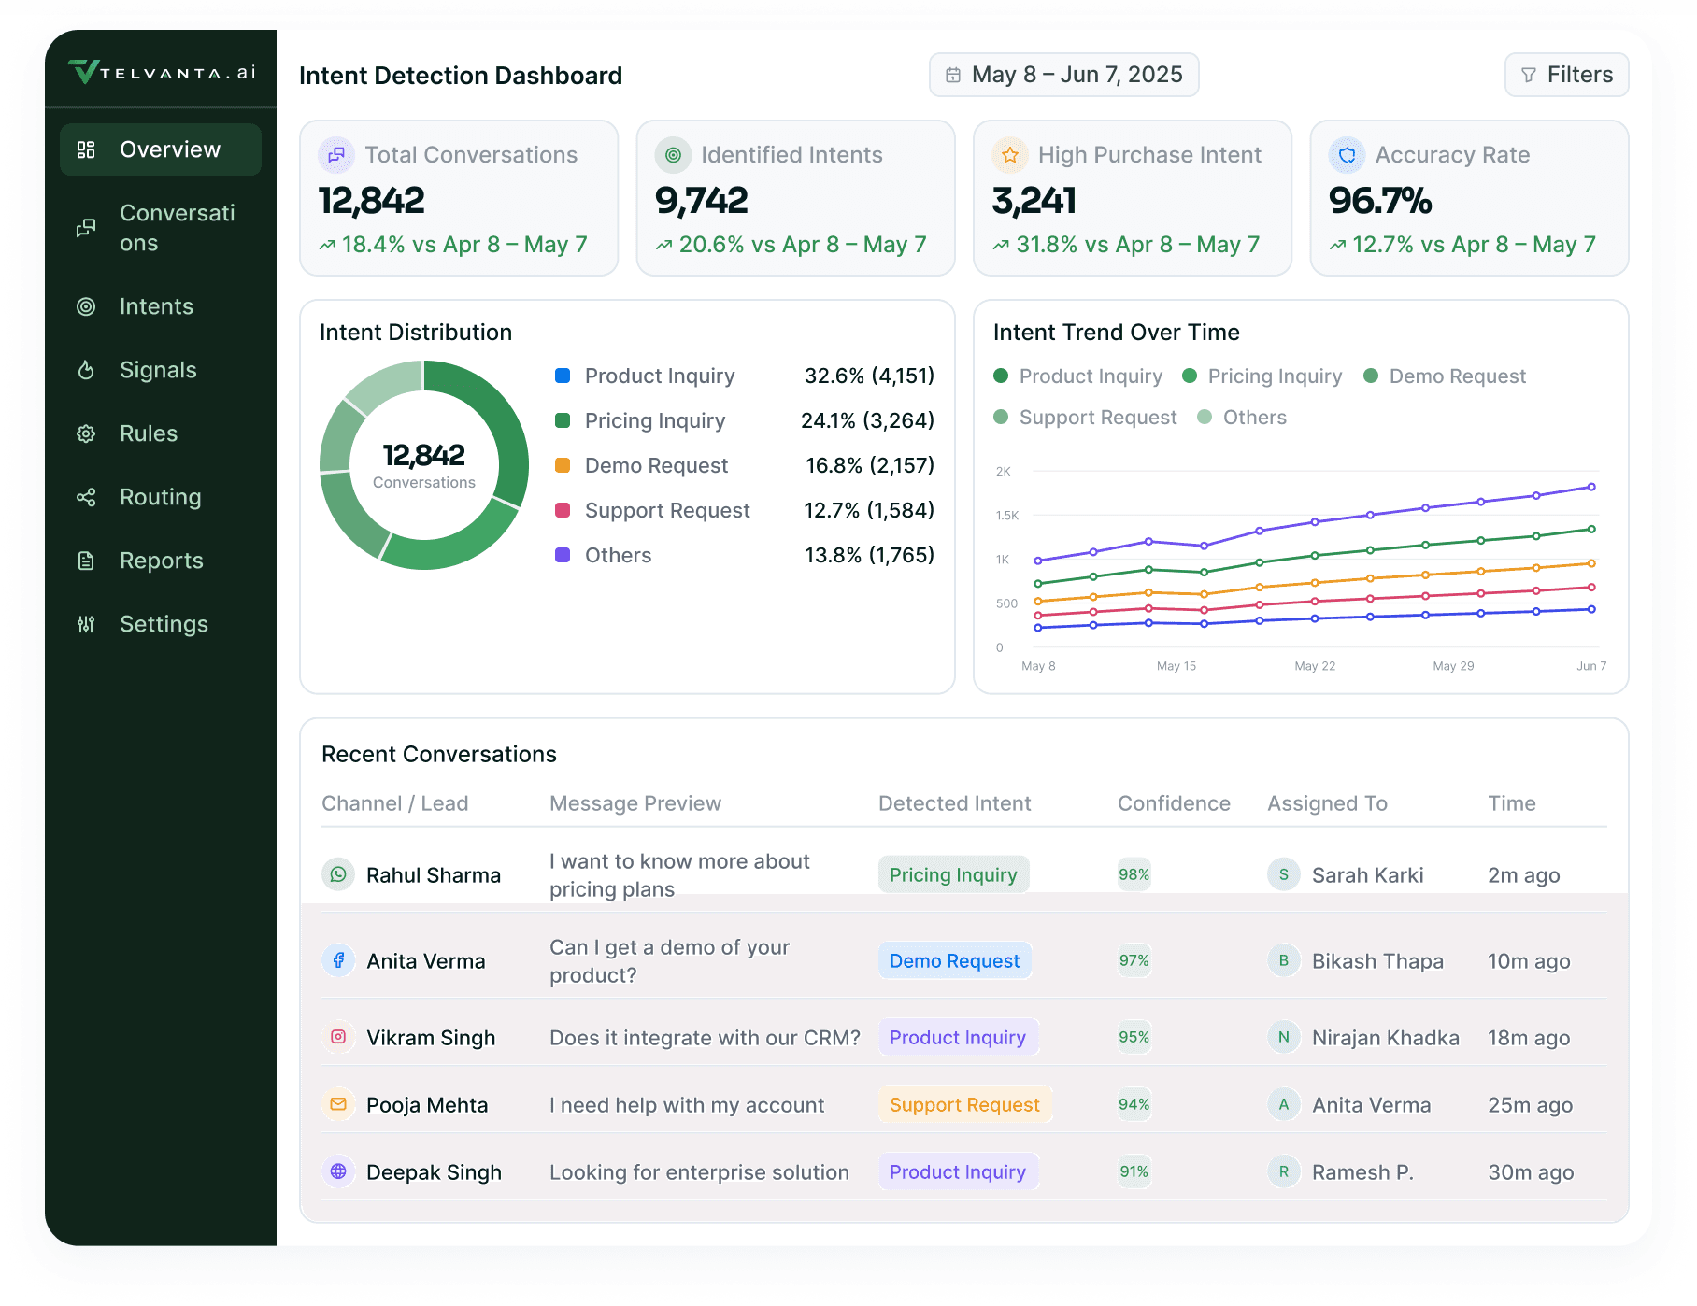Image resolution: width=1697 pixels, height=1306 pixels.
Task: Click the 96.7% Accuracy Rate value
Action: pyautogui.click(x=1380, y=200)
